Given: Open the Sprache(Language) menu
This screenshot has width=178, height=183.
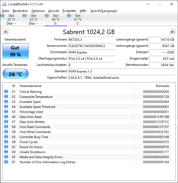Looking at the screenshot, I should click(x=104, y=11).
